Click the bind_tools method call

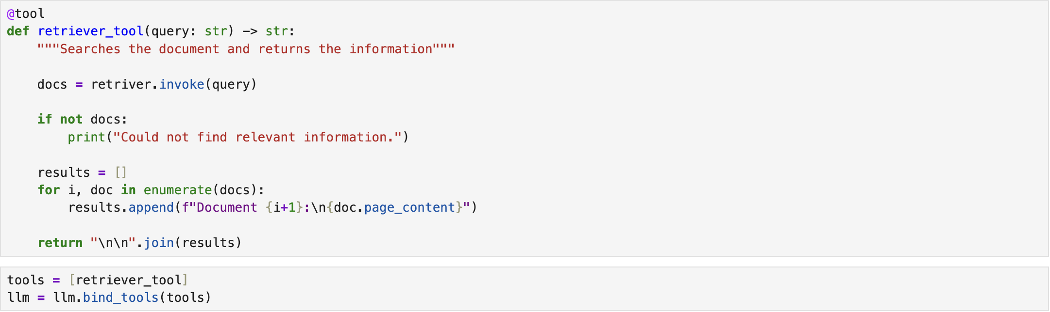pos(120,298)
